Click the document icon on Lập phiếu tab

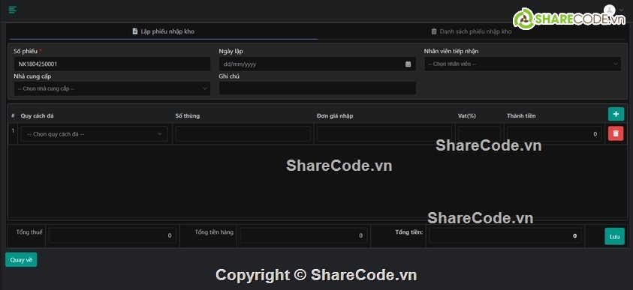pos(135,31)
